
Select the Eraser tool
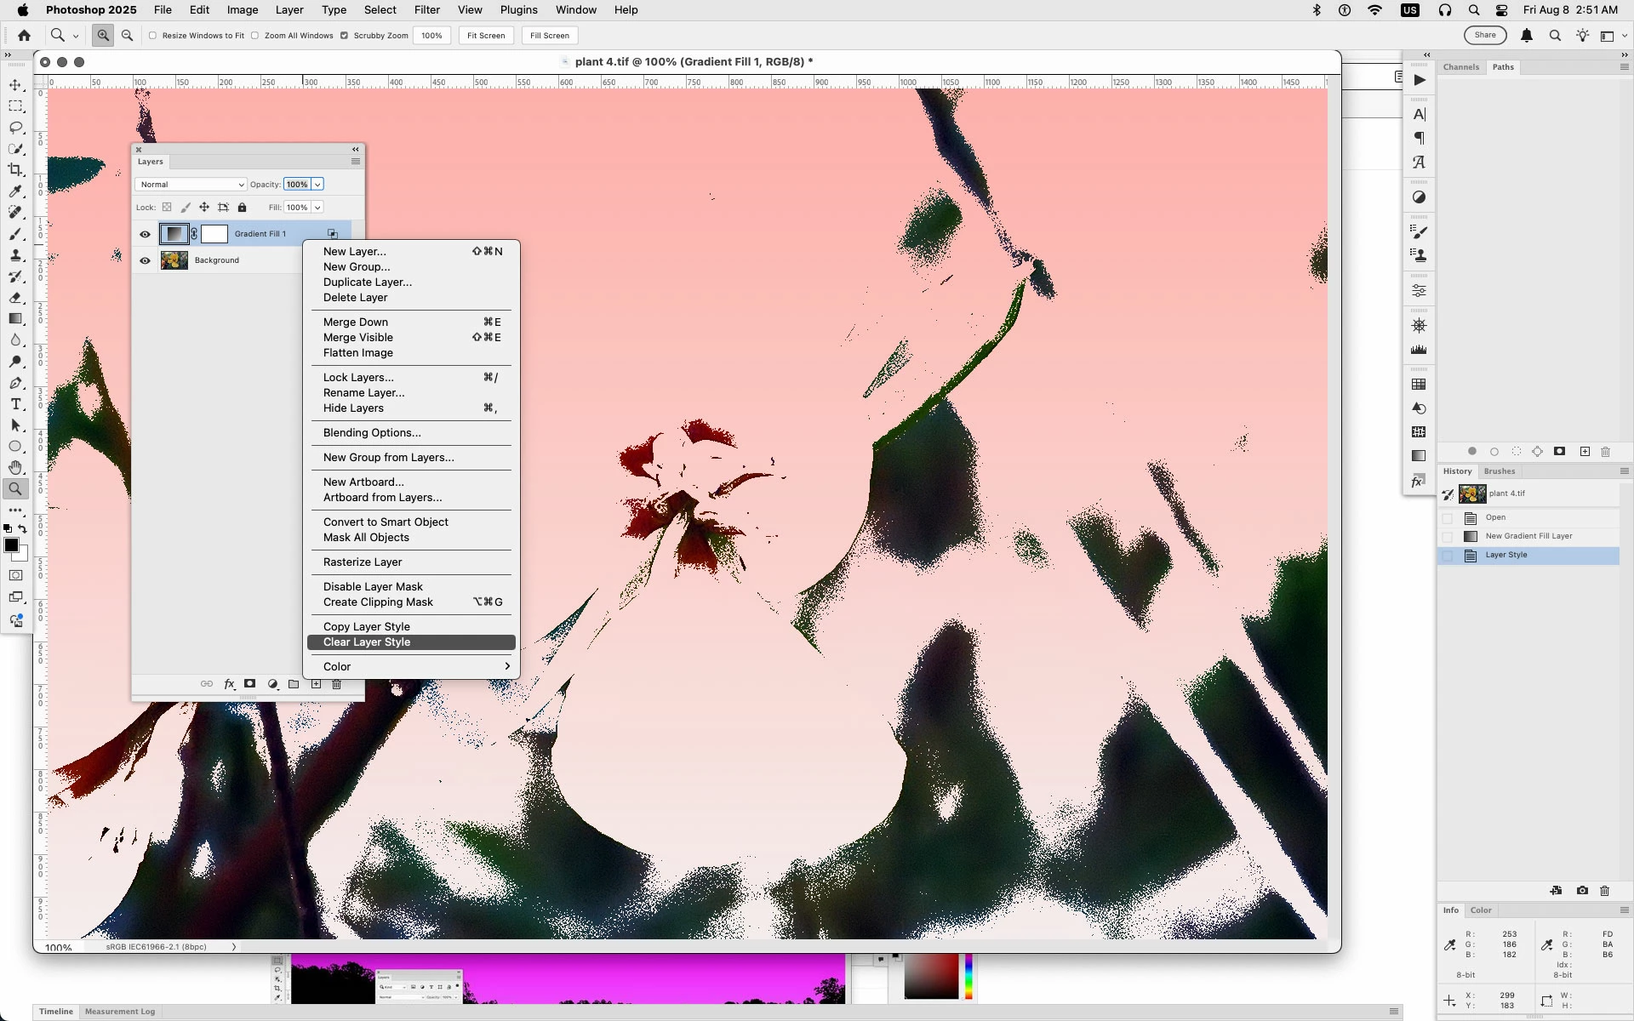(15, 298)
